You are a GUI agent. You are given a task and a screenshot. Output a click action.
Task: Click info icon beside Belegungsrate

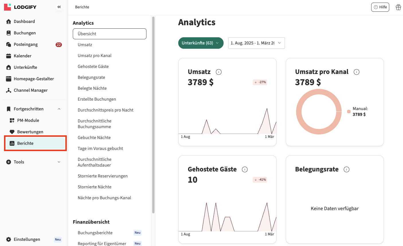point(347,169)
